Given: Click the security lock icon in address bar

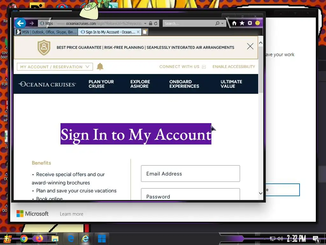Looking at the screenshot, I should coord(151,23).
